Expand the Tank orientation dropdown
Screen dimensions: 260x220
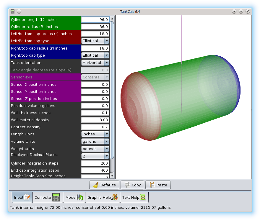[95, 63]
